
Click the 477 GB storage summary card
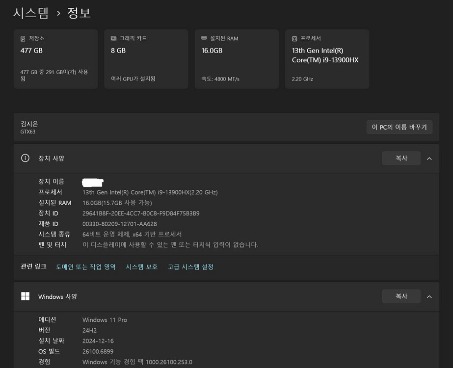(55, 59)
